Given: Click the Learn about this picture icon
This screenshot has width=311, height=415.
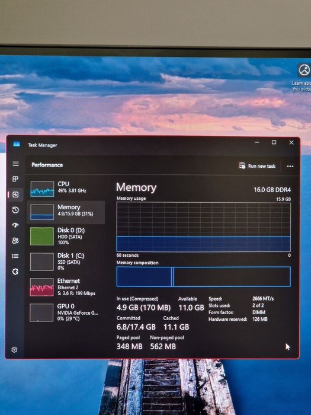Looking at the screenshot, I should click(x=304, y=70).
